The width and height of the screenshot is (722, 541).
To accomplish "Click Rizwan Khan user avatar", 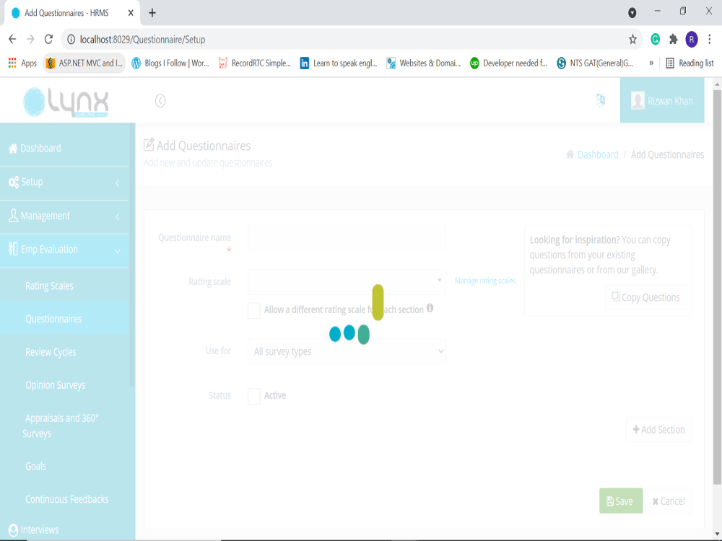I will pos(638,101).
